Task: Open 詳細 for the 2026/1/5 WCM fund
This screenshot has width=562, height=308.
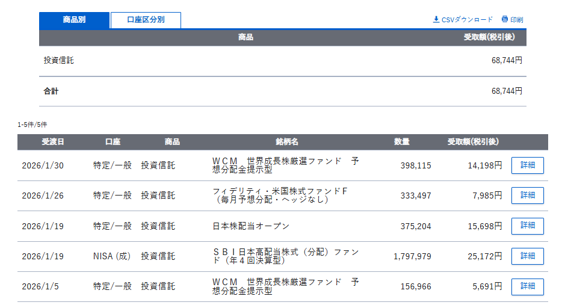Action: [x=527, y=286]
